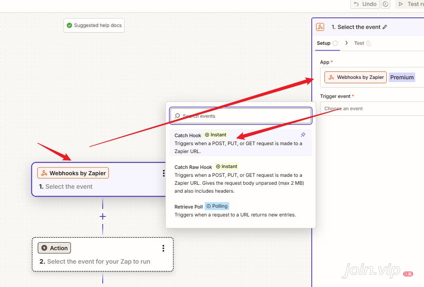The width and height of the screenshot is (424, 287).
Task: Select the Catch Hook event
Action: click(x=241, y=143)
